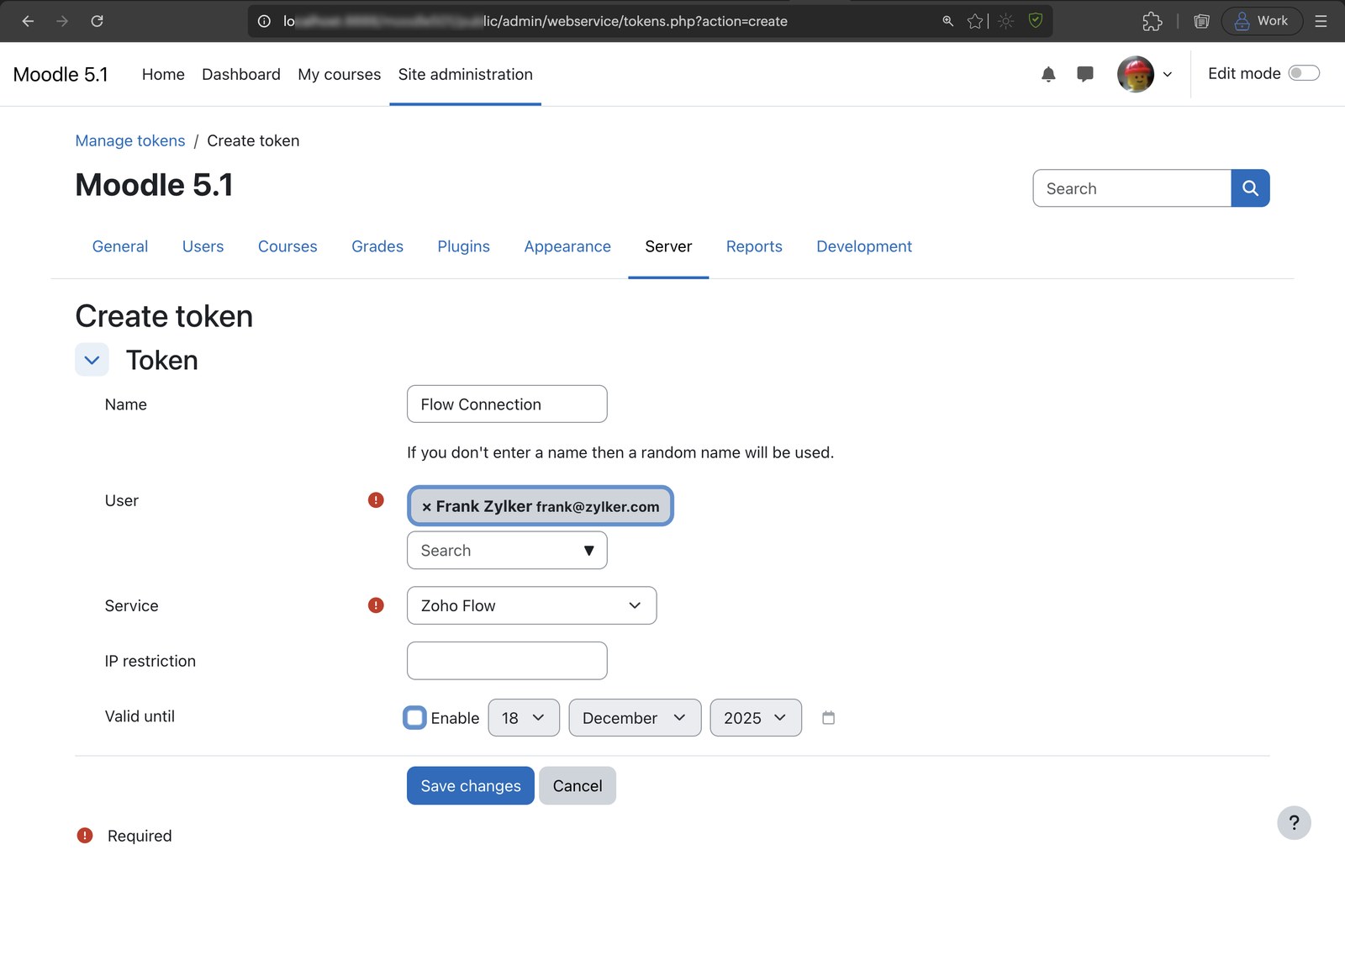Open the Service dropdown Zoho Flow
1345x961 pixels.
(531, 605)
